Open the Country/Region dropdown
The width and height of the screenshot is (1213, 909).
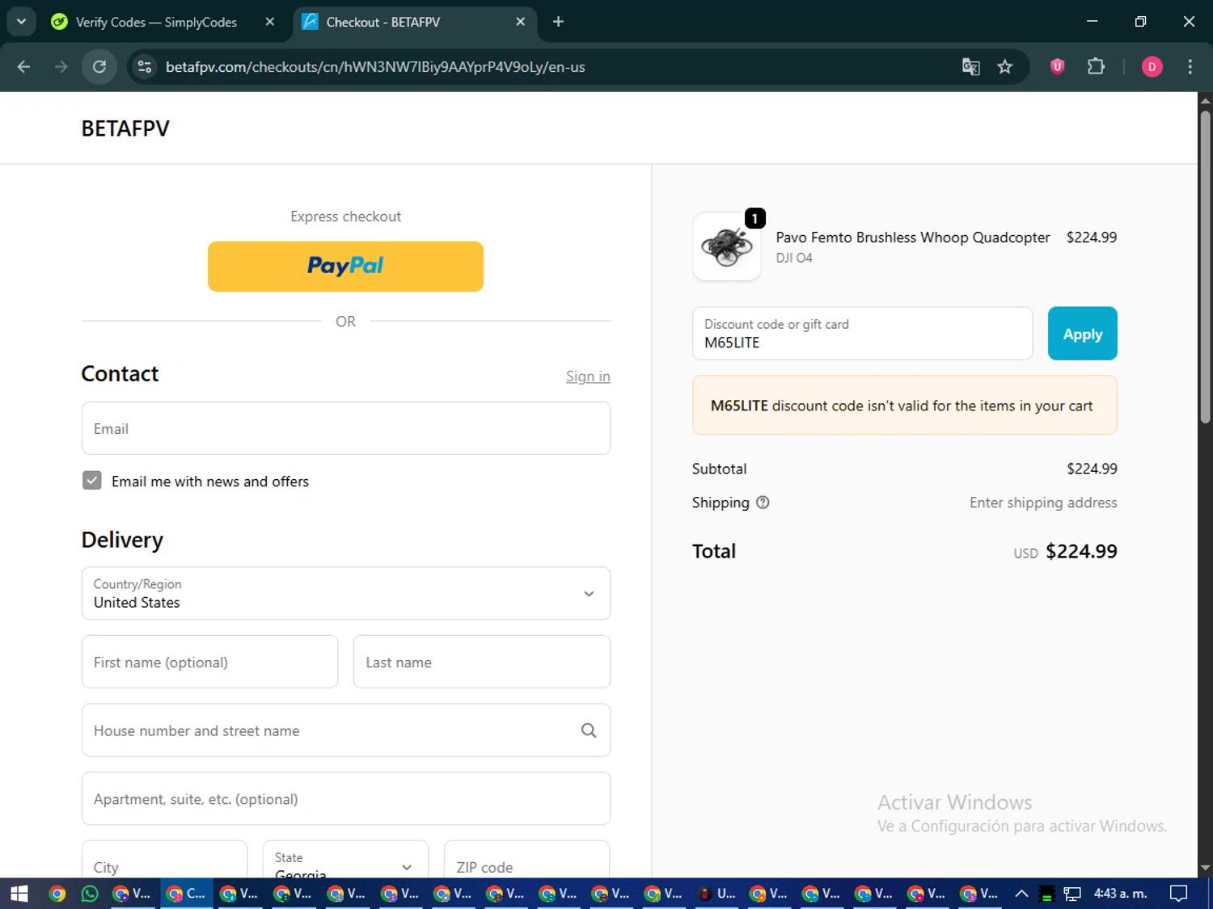(346, 593)
